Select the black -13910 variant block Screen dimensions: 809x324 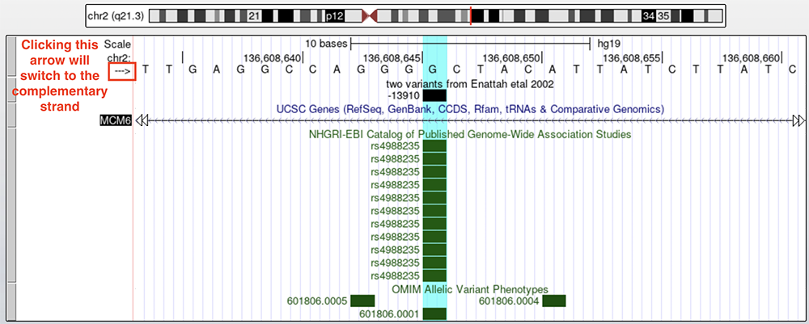click(x=434, y=95)
